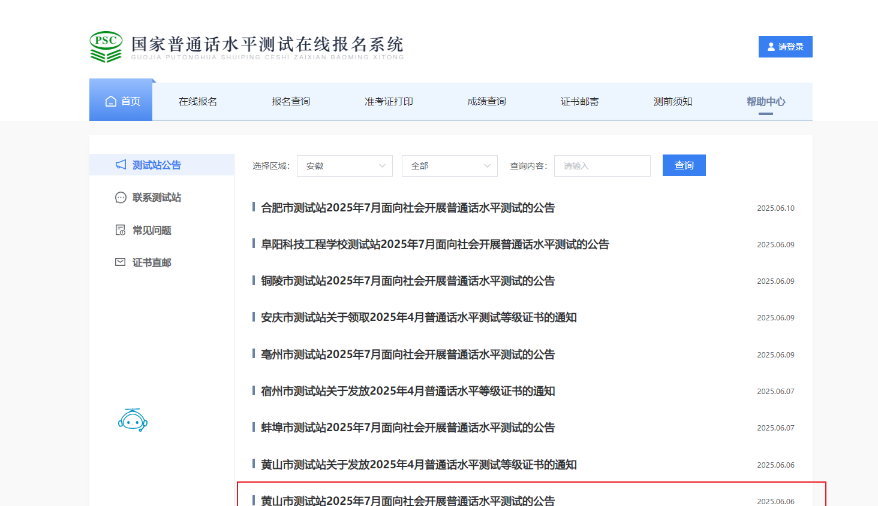Click date 2025.06.09 on 铜陵市 row
Viewport: 878px width, 506px height.
coord(775,281)
